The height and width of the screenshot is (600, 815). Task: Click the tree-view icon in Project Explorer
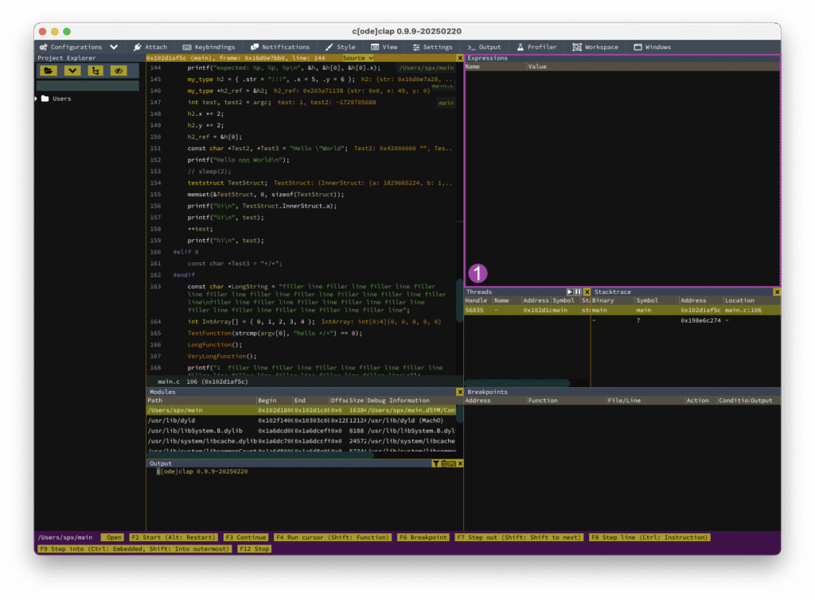pyautogui.click(x=96, y=71)
